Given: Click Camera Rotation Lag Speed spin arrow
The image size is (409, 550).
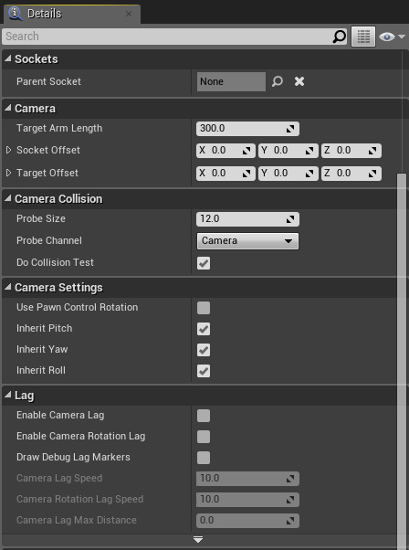Looking at the screenshot, I should point(290,500).
